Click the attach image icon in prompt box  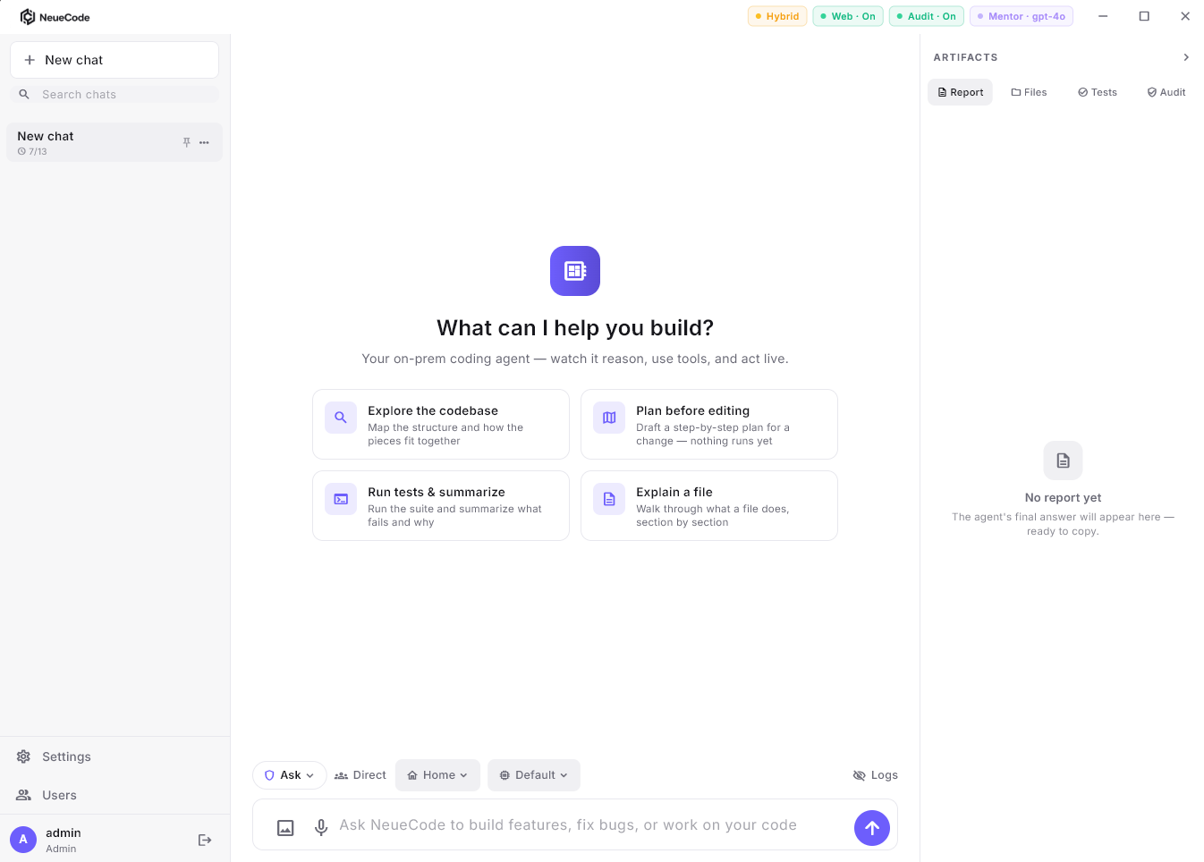(x=285, y=828)
